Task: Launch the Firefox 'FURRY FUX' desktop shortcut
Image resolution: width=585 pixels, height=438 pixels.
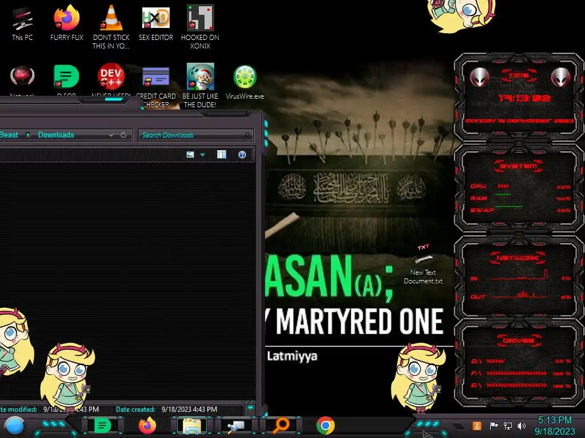Action: (67, 23)
